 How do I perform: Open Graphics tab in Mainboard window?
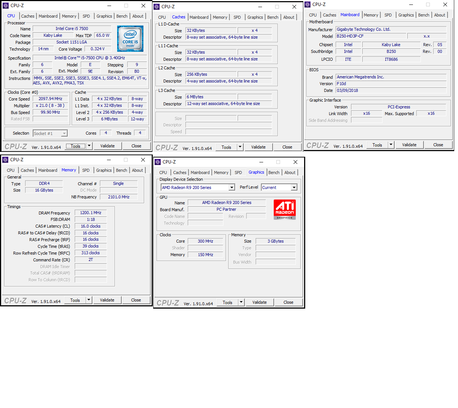406,15
